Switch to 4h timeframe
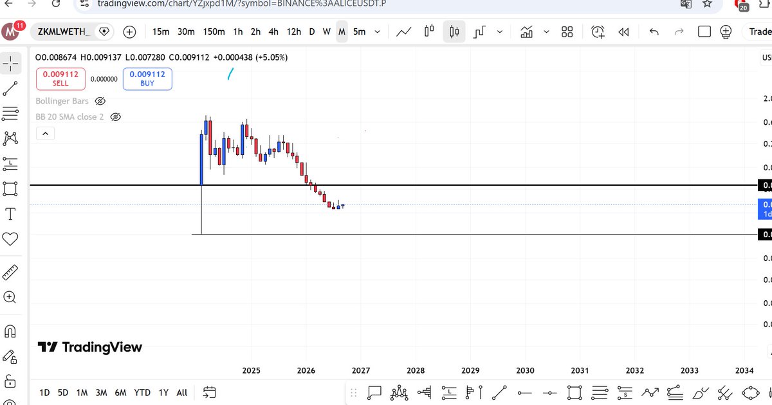The height and width of the screenshot is (405, 772). pos(273,32)
